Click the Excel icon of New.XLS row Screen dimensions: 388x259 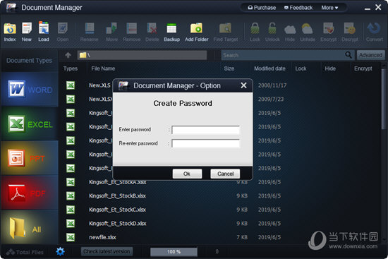(71, 85)
